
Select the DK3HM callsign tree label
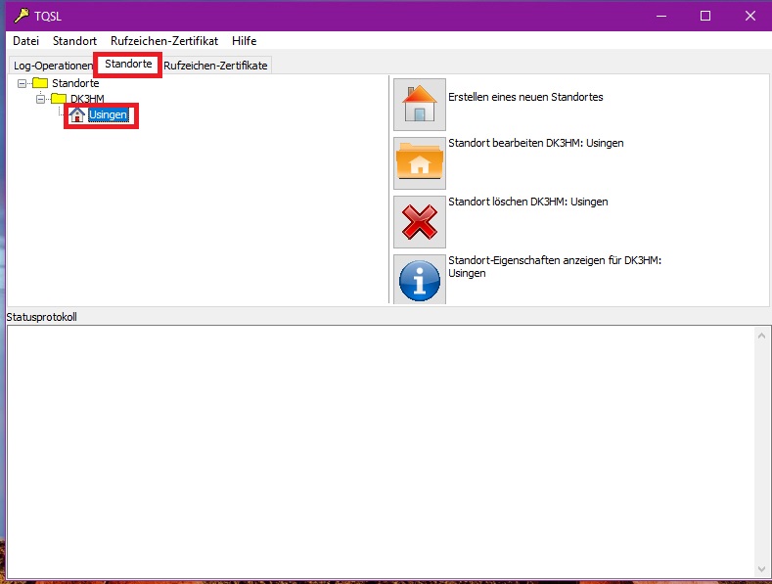click(x=88, y=99)
